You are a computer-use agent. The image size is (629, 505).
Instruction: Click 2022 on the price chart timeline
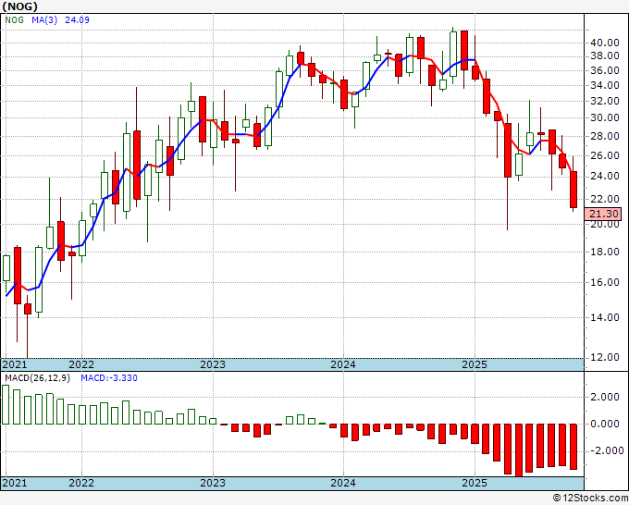point(81,364)
